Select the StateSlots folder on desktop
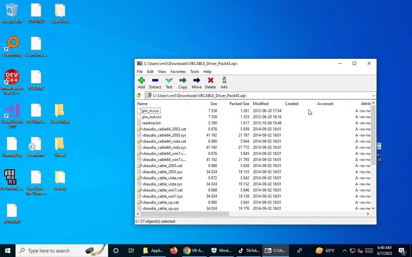The width and height of the screenshot is (412, 257). pos(60,14)
